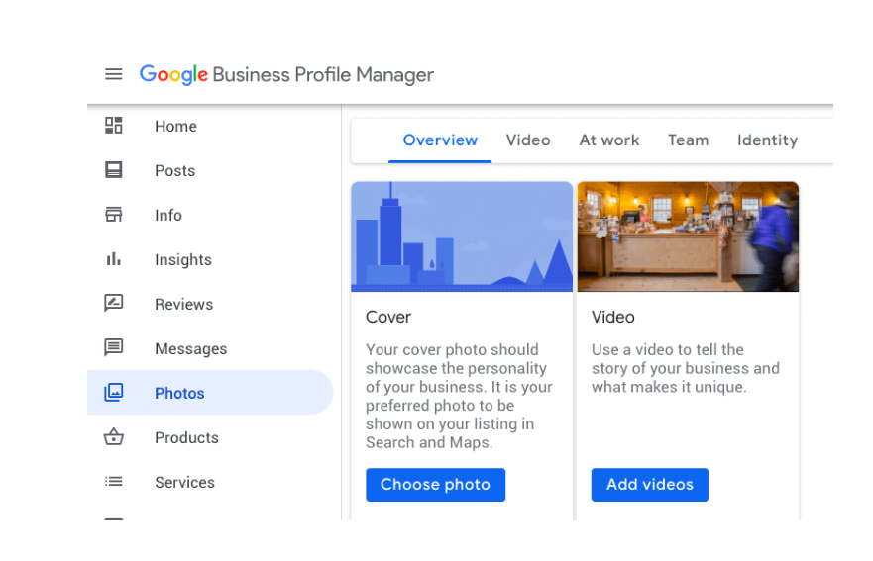Click the Cover card heading
This screenshot has width=873, height=561.
388,317
